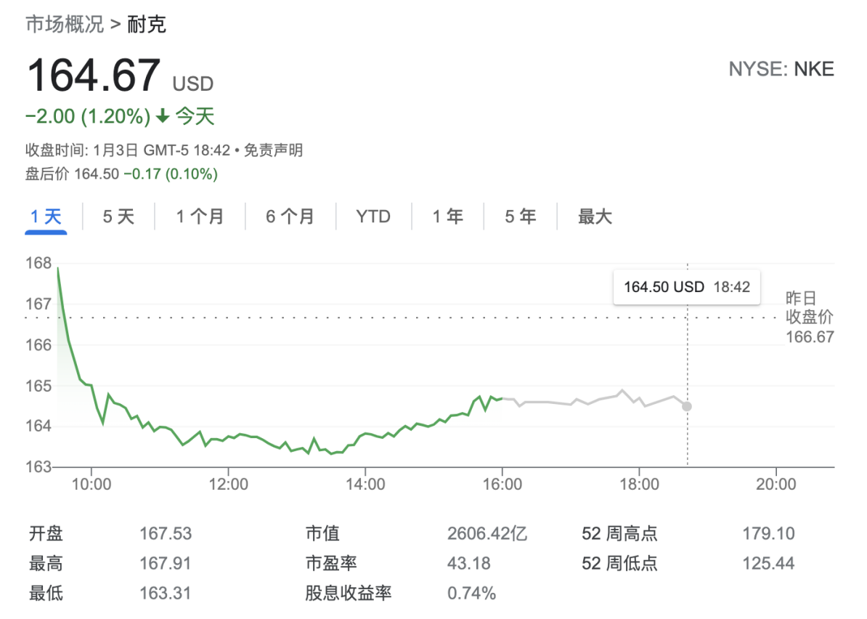The height and width of the screenshot is (619, 867).
Task: Switch to the 5 天 chart tab
Action: coord(118,217)
